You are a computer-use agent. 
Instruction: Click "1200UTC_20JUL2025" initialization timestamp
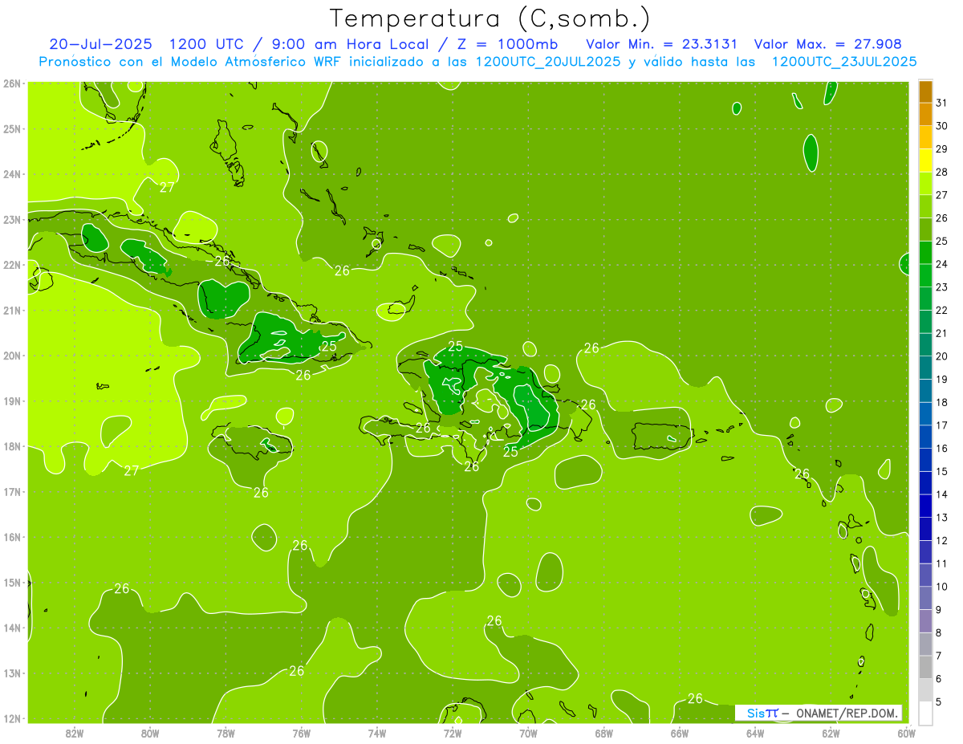point(548,62)
